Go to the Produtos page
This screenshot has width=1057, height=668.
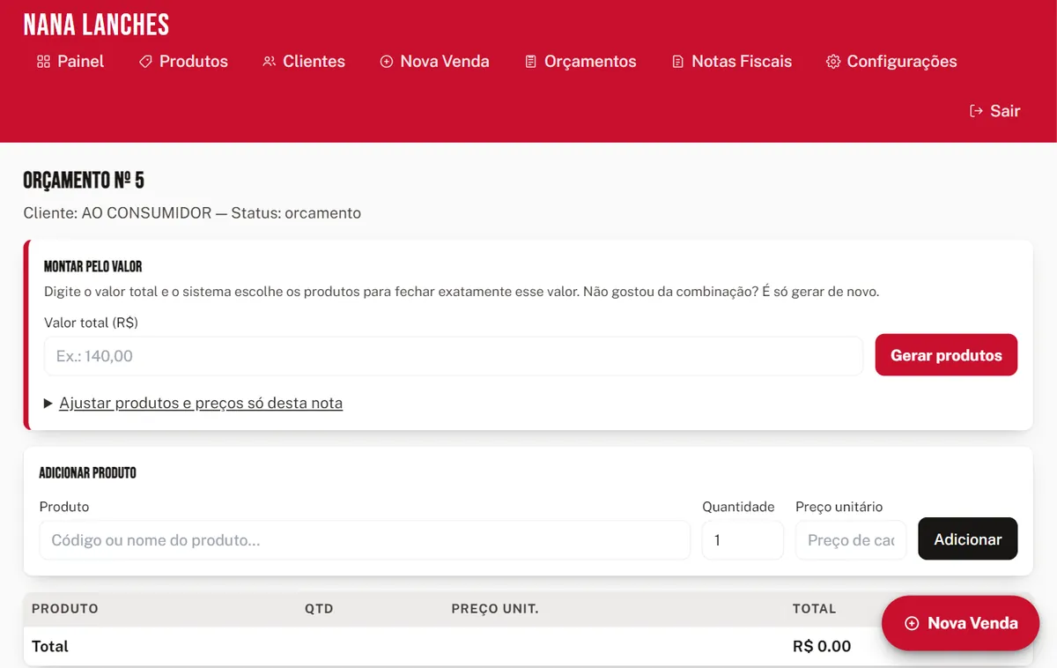183,62
